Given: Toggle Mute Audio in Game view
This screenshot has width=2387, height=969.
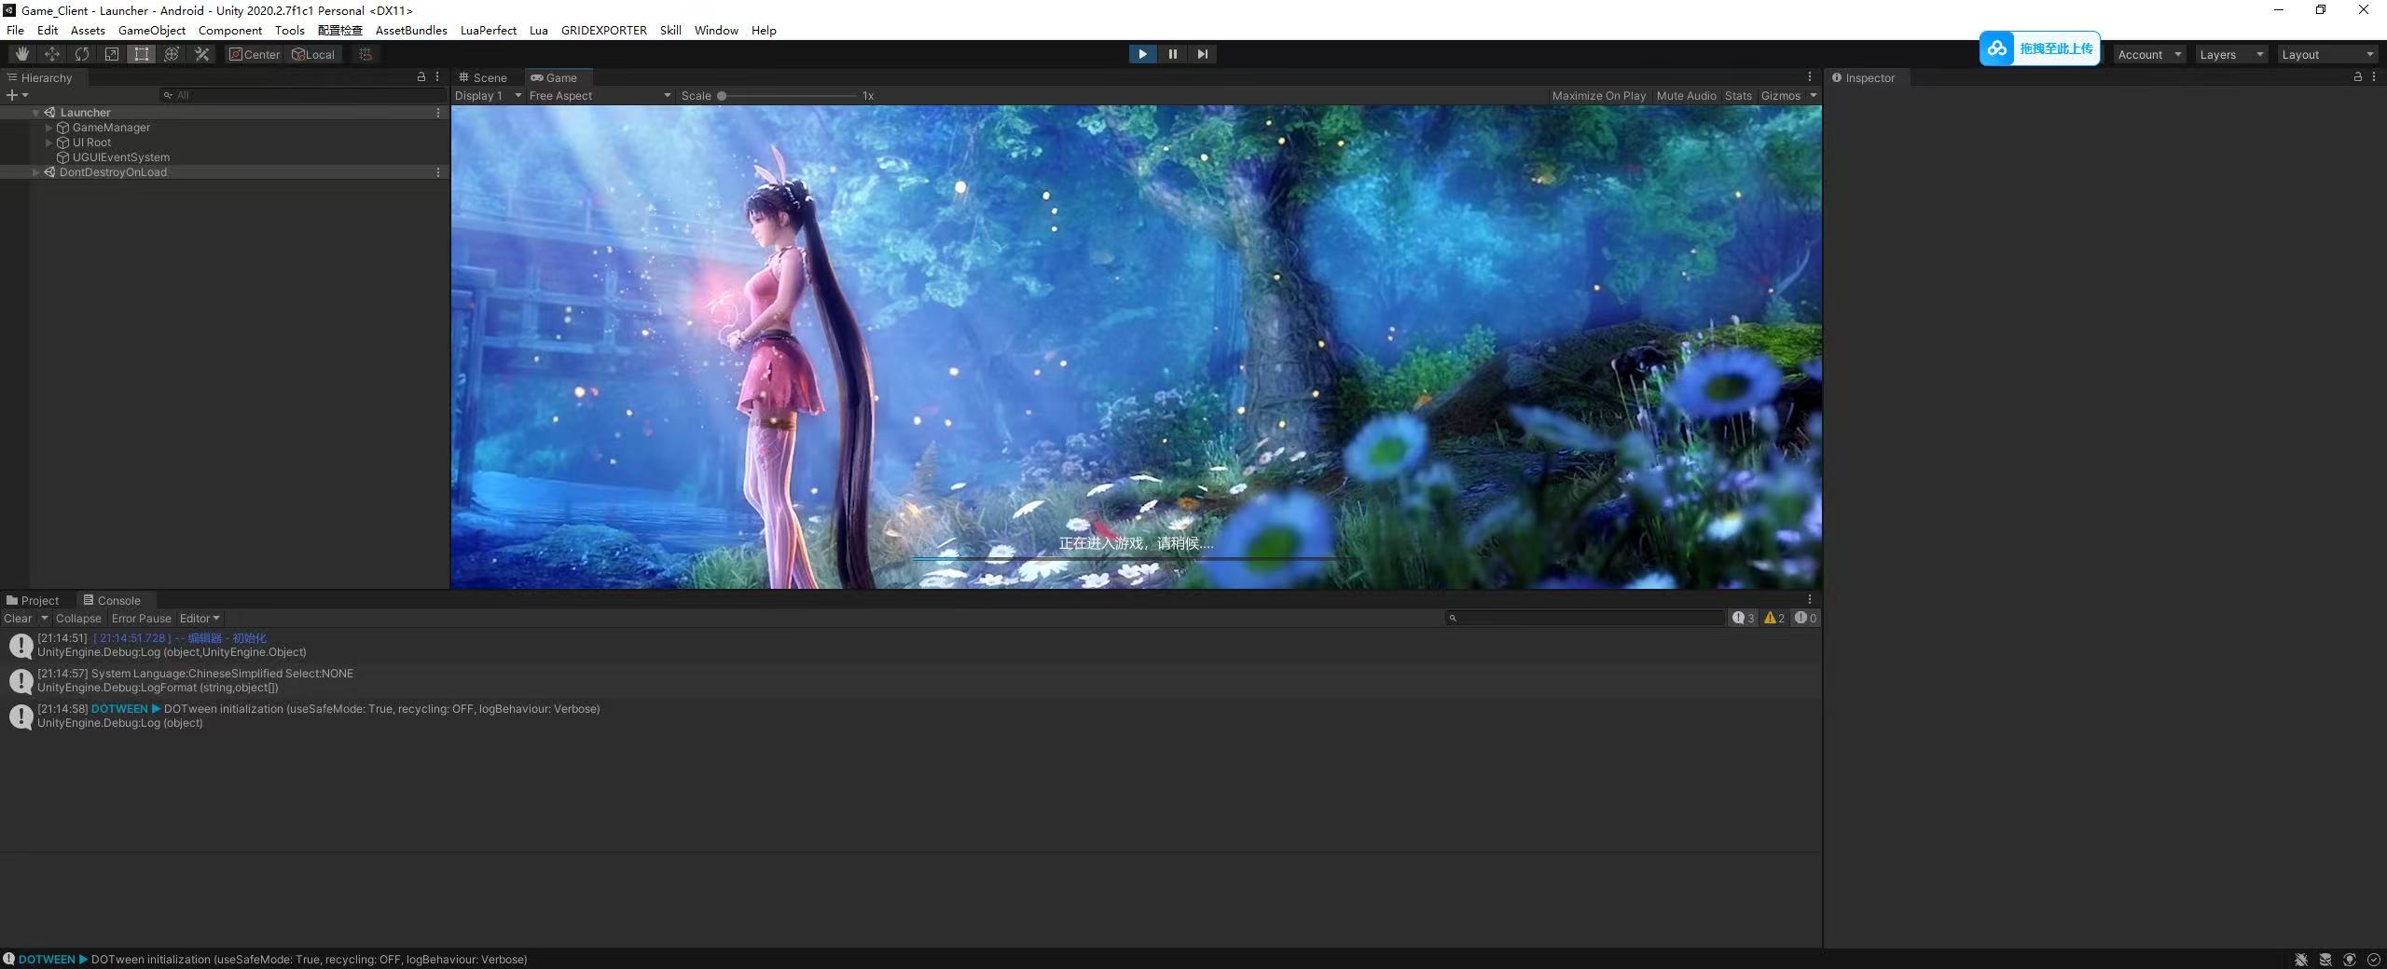Looking at the screenshot, I should pyautogui.click(x=1686, y=96).
